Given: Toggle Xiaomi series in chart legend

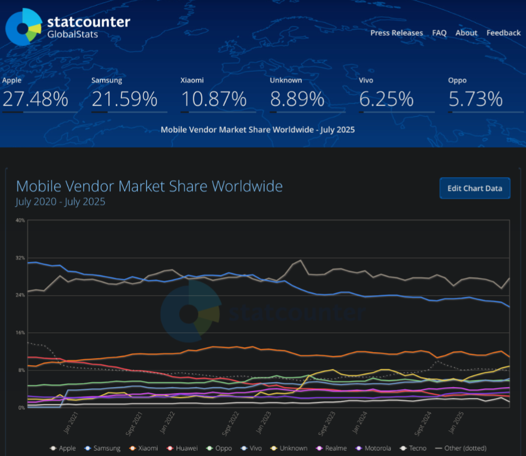Looking at the screenshot, I should click(x=144, y=448).
